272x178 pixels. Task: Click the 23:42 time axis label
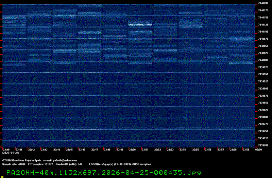point(31,150)
